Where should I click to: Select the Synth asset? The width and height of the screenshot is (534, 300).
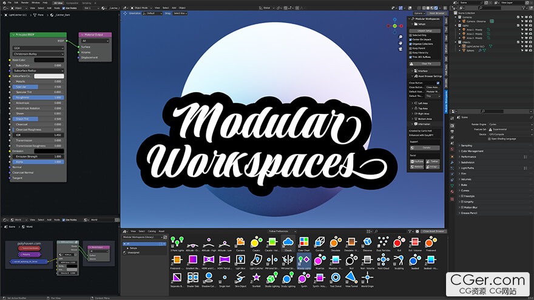304,279
